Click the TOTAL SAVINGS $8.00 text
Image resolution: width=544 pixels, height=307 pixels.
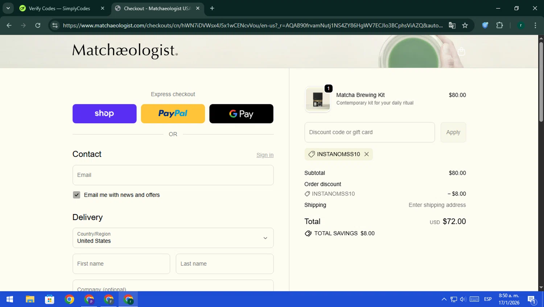click(344, 233)
